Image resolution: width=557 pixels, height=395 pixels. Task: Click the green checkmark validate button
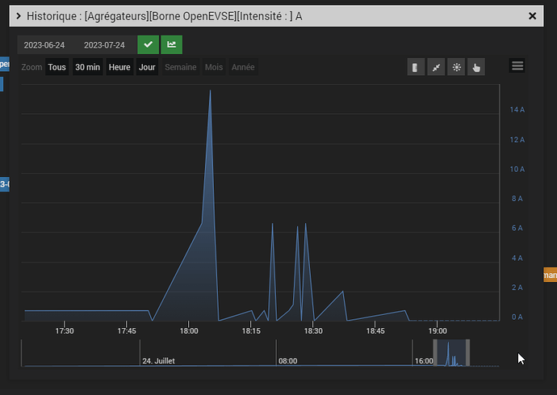(x=149, y=44)
